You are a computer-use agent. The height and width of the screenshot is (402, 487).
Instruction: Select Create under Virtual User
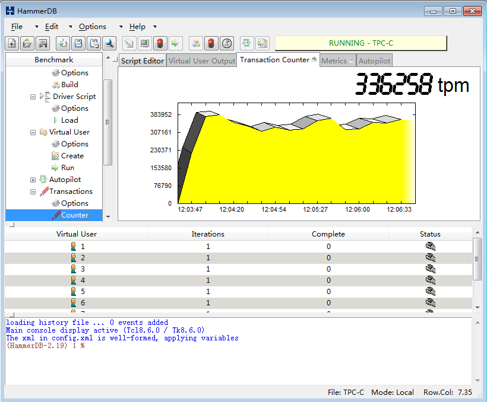tap(72, 156)
